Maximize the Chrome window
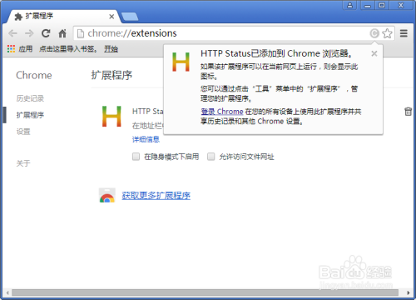This screenshot has height=300, width=416. pos(382,5)
